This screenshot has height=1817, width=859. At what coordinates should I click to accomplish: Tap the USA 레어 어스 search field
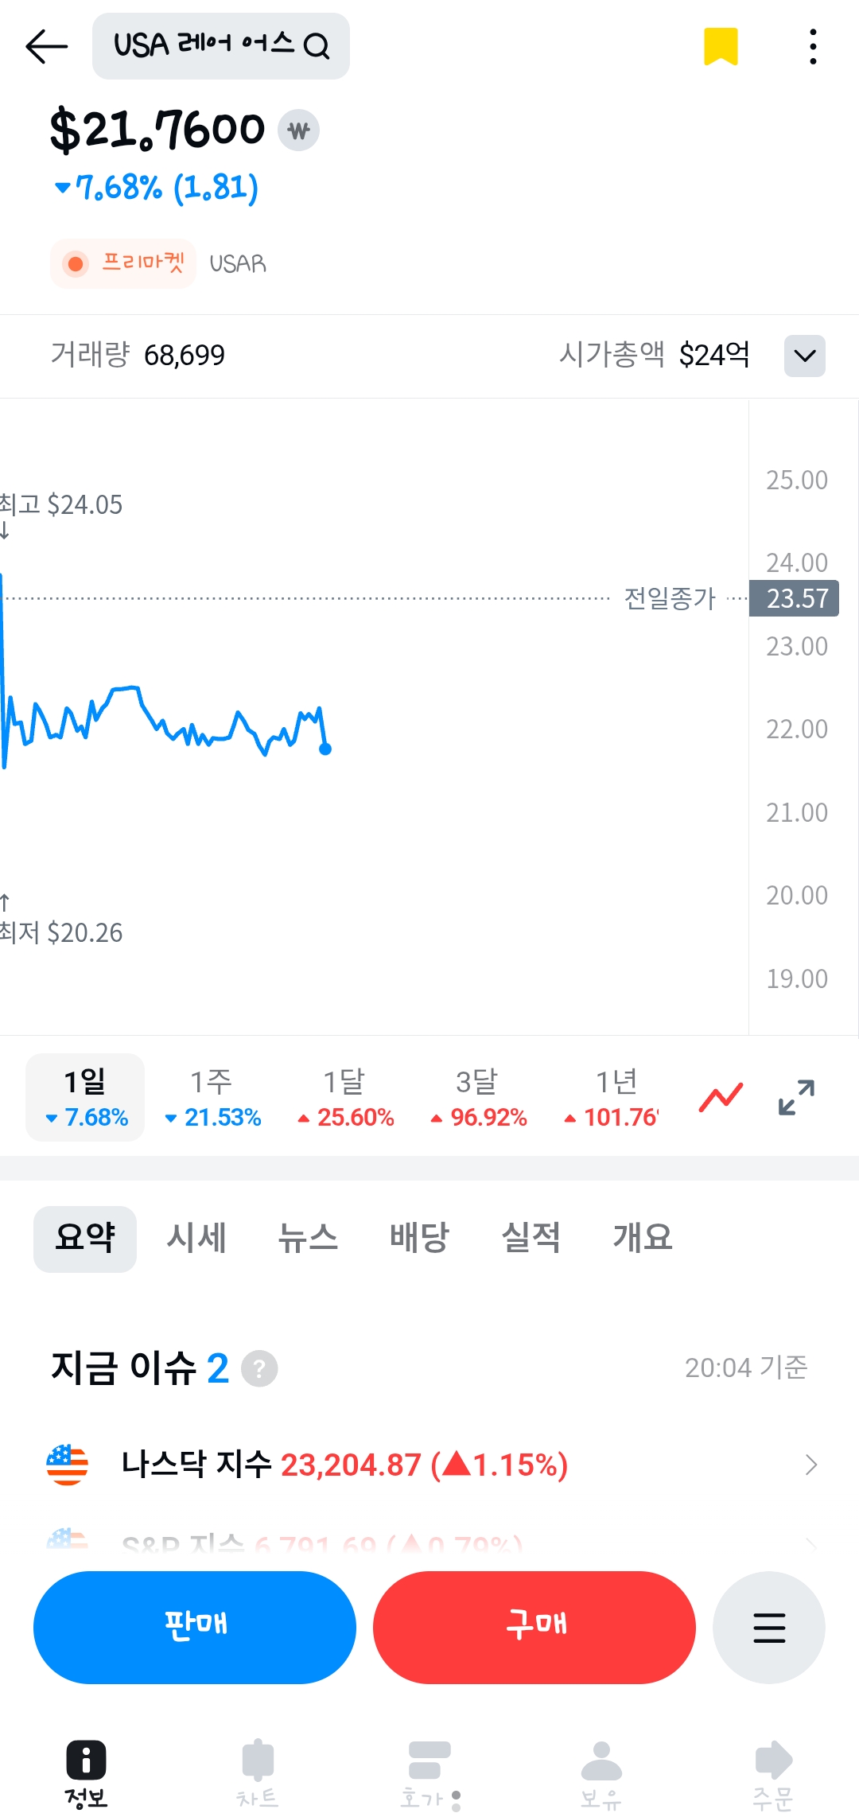tap(221, 46)
